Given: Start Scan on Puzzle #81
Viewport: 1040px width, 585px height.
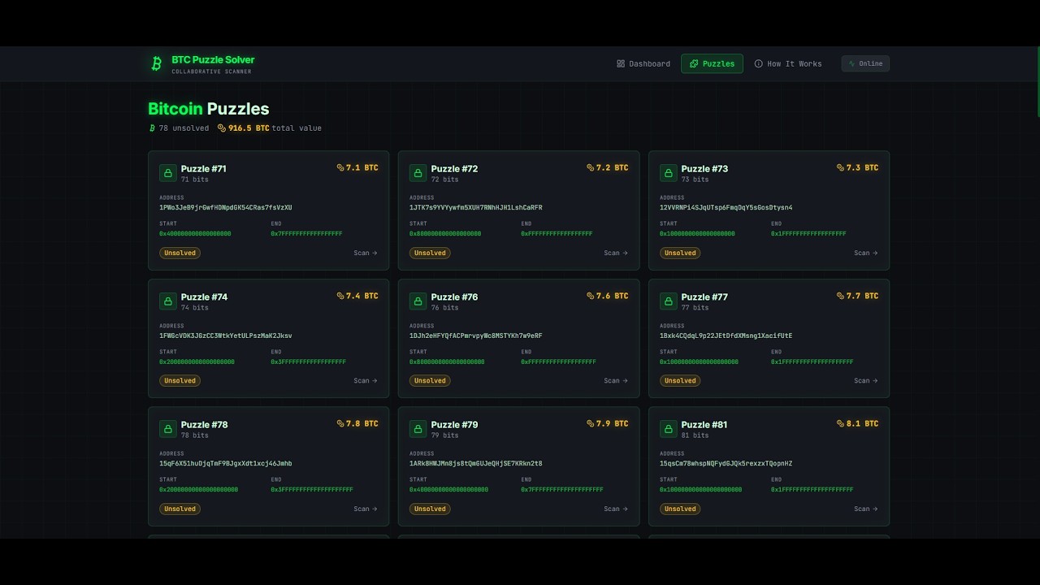Looking at the screenshot, I should pos(866,509).
